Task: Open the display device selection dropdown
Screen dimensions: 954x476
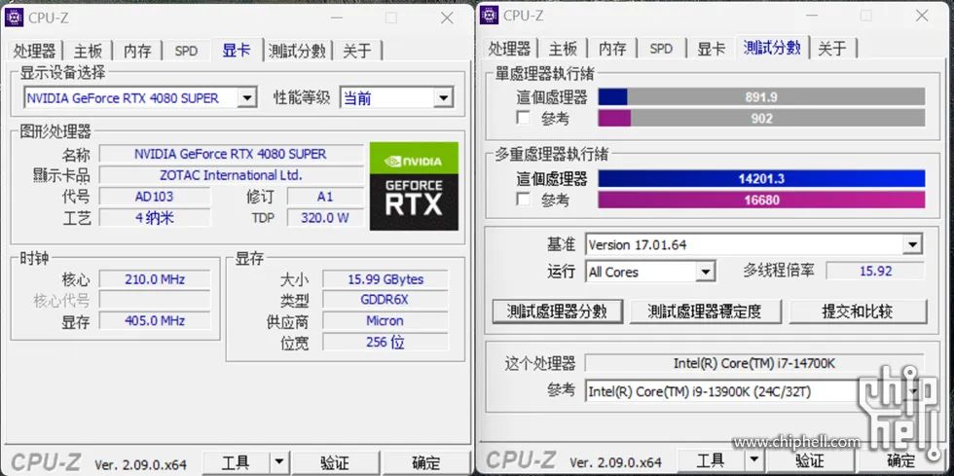Action: click(x=246, y=97)
